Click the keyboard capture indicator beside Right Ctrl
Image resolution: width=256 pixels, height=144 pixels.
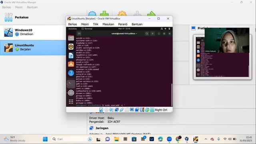[152, 110]
